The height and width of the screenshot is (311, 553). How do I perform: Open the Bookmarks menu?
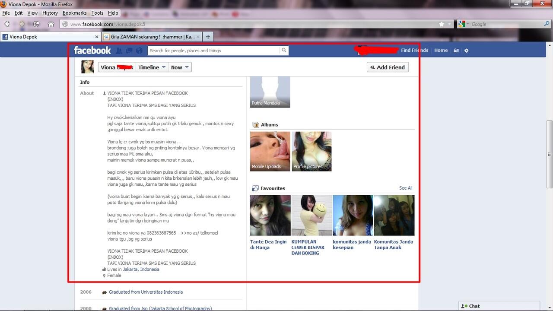coord(75,13)
